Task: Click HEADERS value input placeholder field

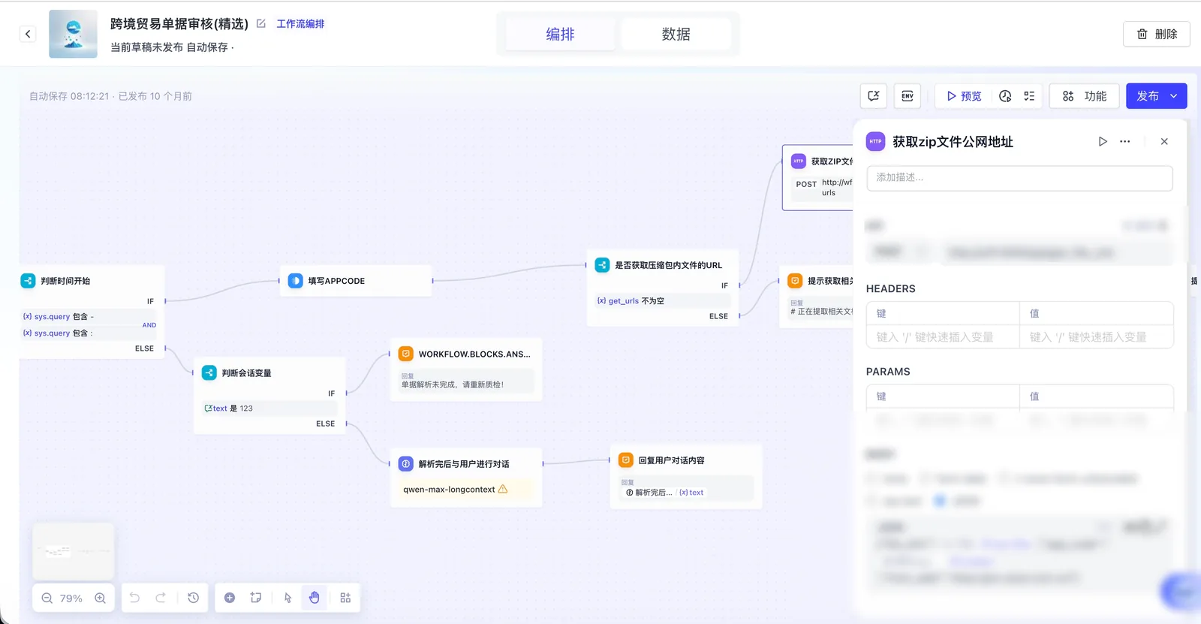Action: [1096, 337]
